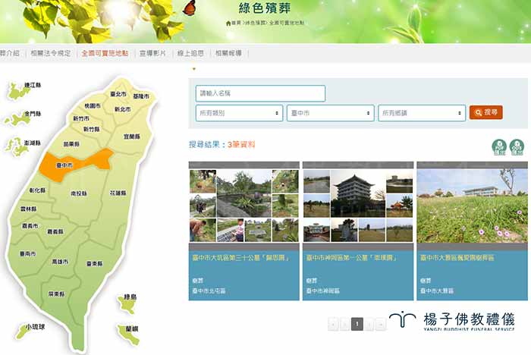Select 苗栗縣 on the Taiwan map
The image size is (531, 355).
click(x=71, y=144)
